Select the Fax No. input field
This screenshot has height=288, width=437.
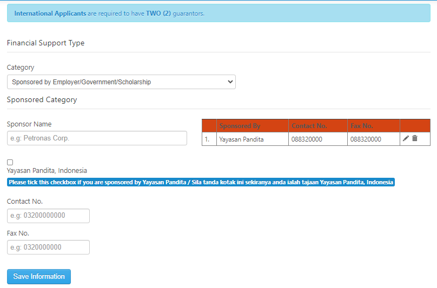(48, 247)
